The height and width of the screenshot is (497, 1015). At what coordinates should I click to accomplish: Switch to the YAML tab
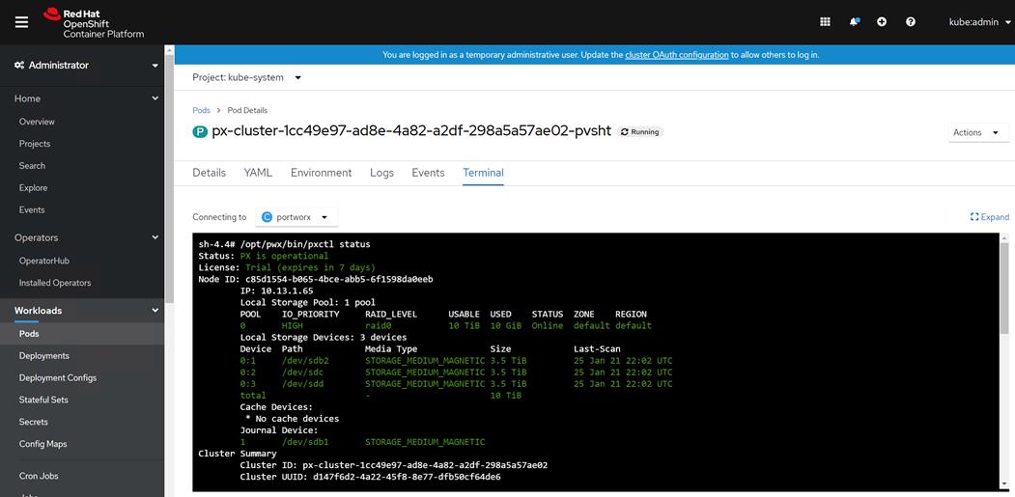tap(258, 173)
